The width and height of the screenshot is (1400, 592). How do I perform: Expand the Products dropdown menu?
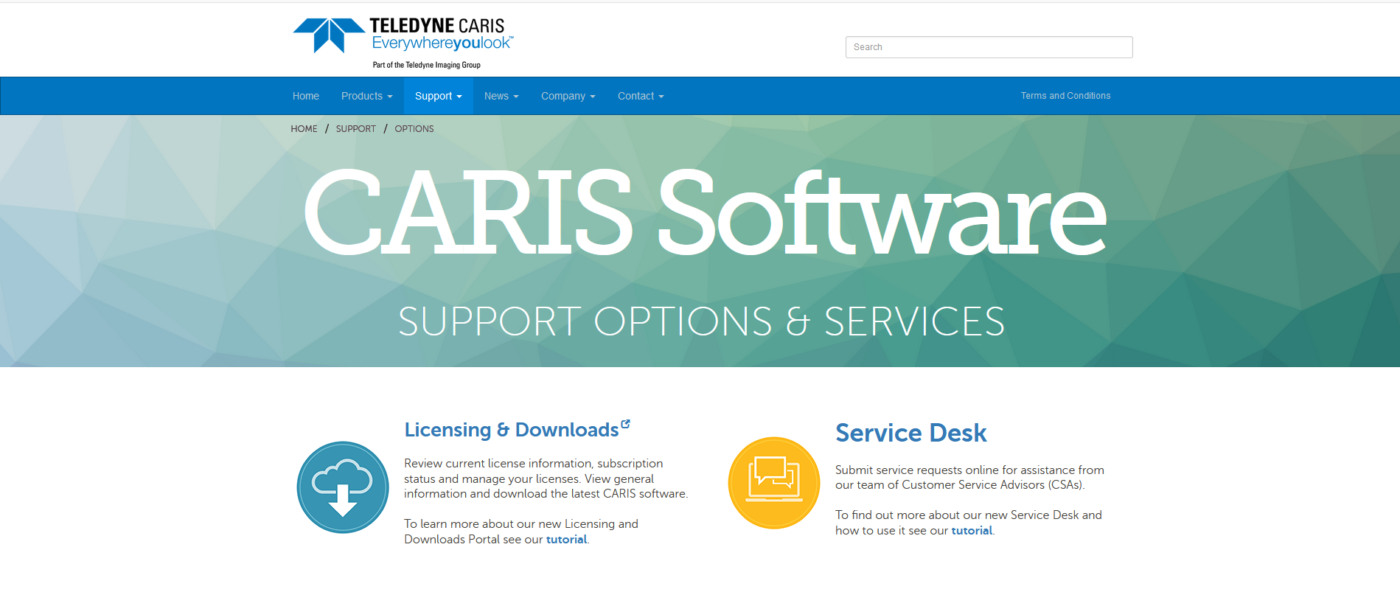tap(367, 96)
